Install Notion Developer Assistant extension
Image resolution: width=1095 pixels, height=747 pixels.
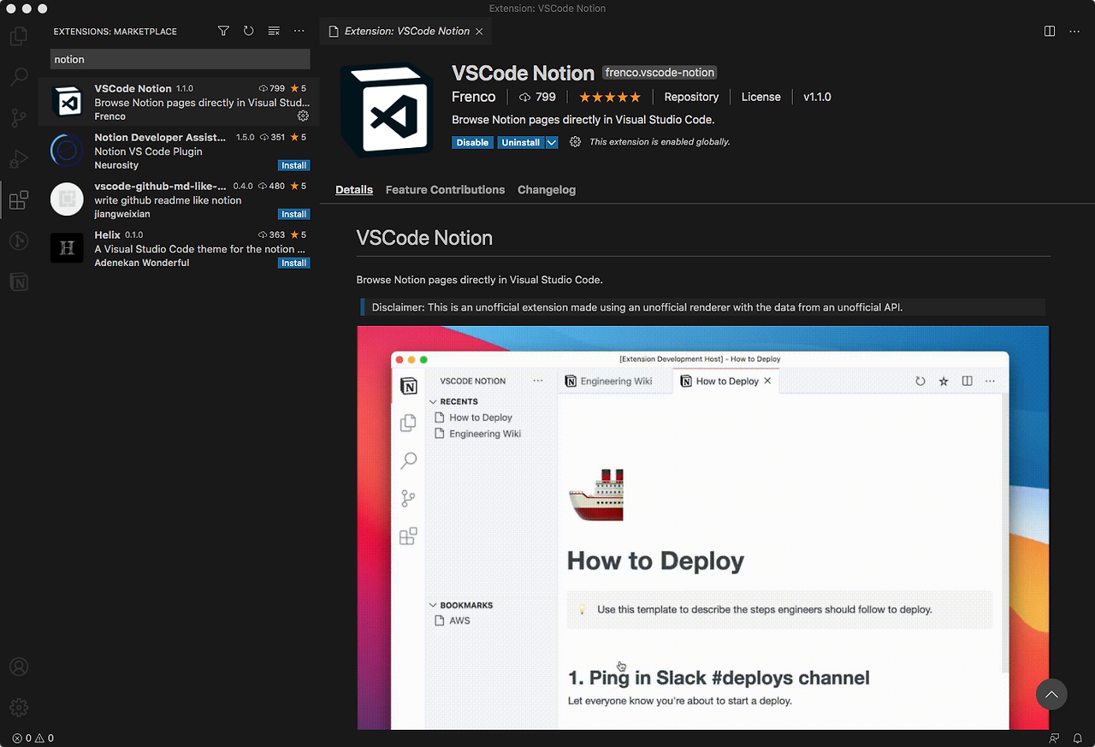pyautogui.click(x=293, y=165)
